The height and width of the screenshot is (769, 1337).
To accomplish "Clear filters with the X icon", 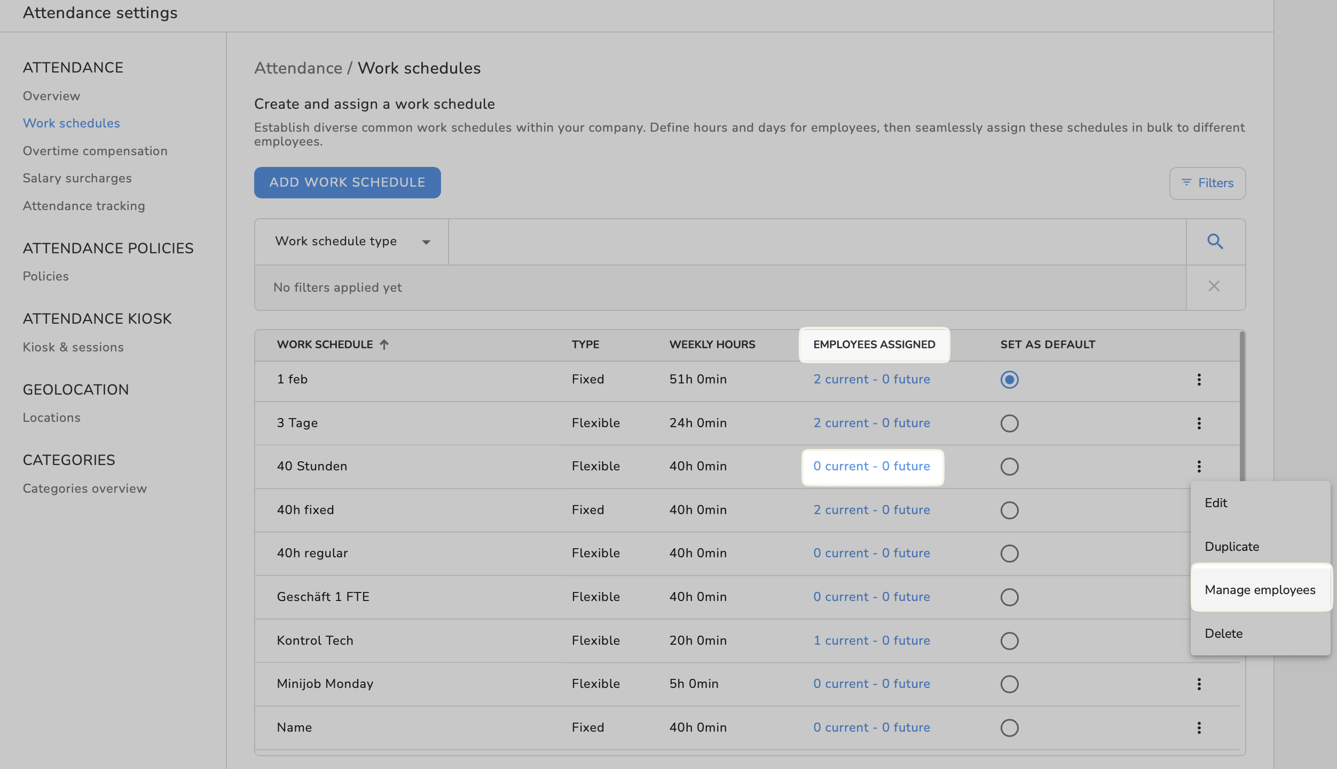I will point(1214,286).
